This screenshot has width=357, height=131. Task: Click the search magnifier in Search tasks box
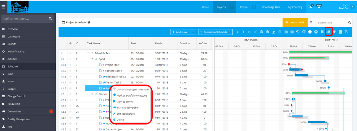click(x=350, y=23)
